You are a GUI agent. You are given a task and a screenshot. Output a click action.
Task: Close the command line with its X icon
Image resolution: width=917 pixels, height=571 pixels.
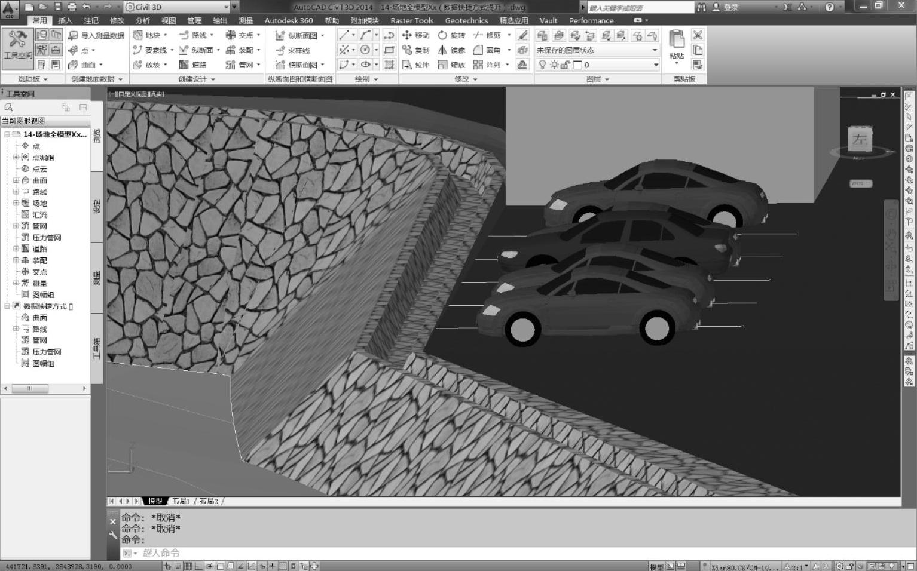[113, 521]
